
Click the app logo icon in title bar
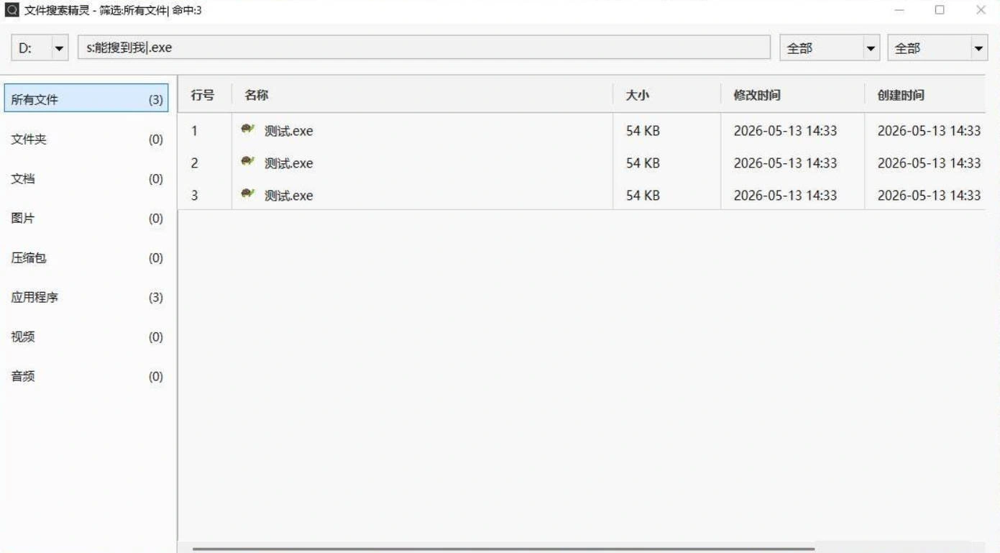12,10
